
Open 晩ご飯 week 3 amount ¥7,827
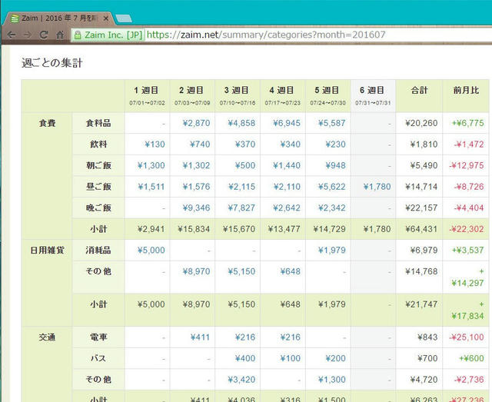[x=241, y=208]
